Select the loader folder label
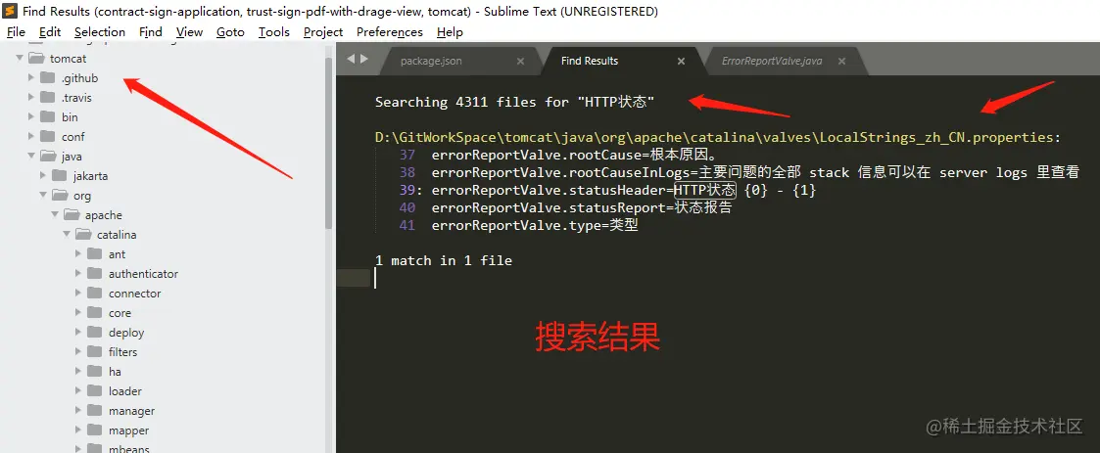Screen dimensions: 1100x453 [x=124, y=391]
